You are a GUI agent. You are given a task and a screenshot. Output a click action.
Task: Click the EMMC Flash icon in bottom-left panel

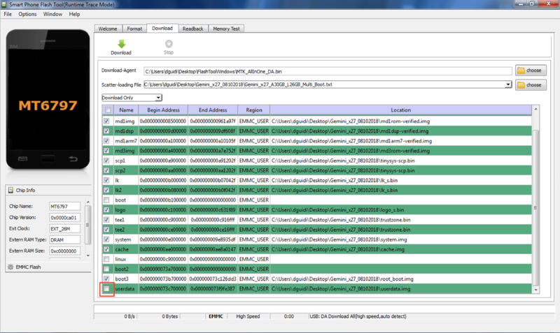[x=10, y=267]
